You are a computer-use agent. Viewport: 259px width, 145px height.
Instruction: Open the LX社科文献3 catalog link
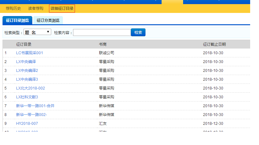pyautogui.click(x=27, y=97)
